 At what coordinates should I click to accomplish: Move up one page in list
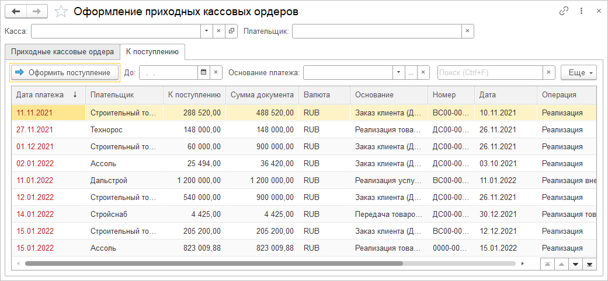(561, 264)
